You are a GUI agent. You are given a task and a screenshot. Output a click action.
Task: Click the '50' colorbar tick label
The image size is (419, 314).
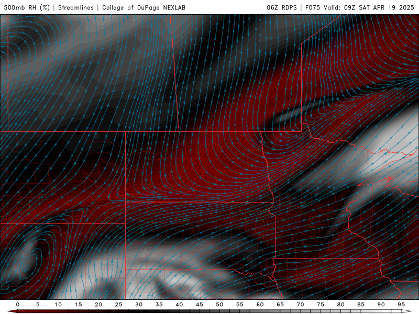pyautogui.click(x=219, y=305)
